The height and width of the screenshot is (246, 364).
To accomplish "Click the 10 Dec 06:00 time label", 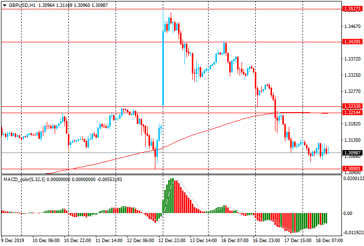I will pyautogui.click(x=46, y=240).
